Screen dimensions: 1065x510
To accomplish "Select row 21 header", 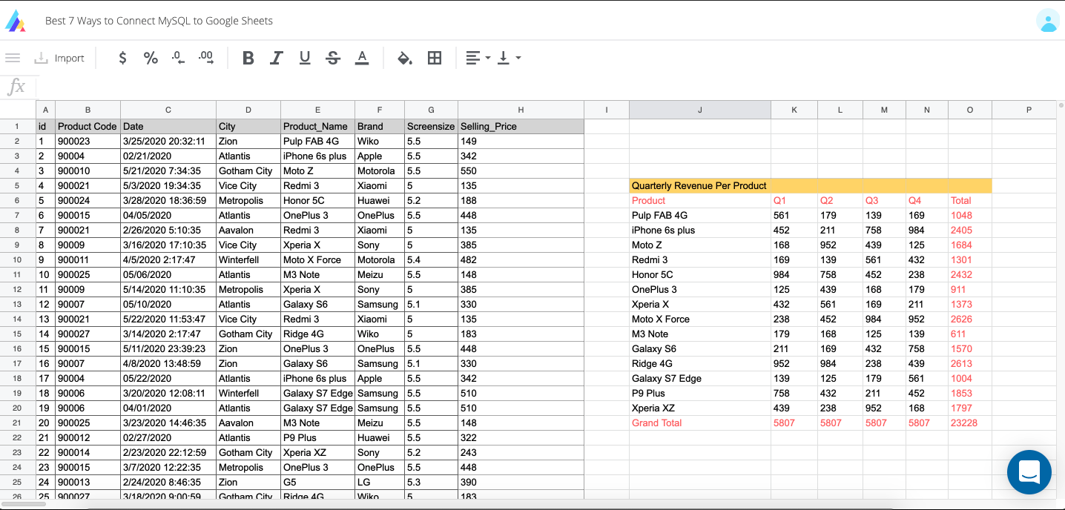I will coord(18,423).
